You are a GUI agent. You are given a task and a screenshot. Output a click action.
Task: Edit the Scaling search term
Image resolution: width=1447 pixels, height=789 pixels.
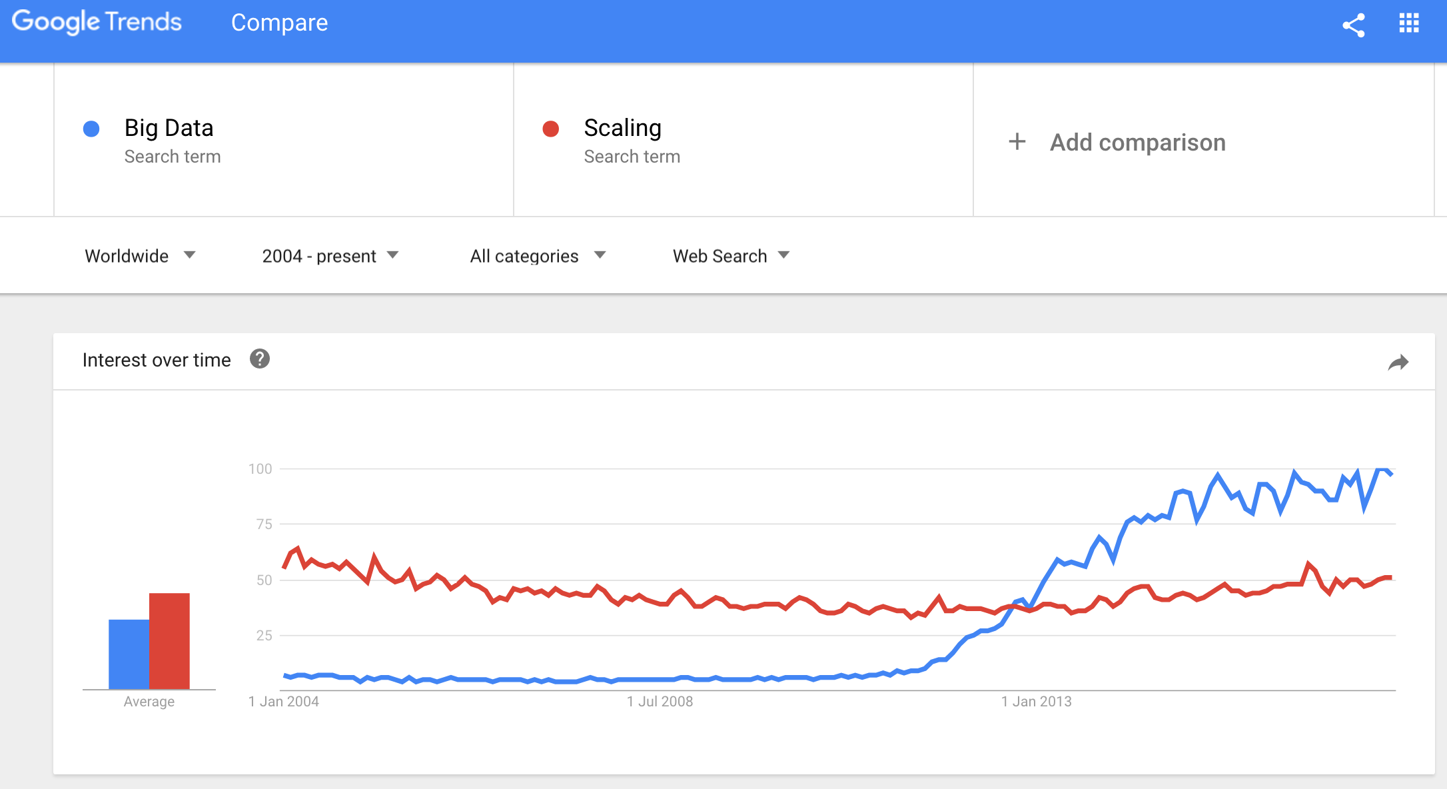click(x=622, y=128)
